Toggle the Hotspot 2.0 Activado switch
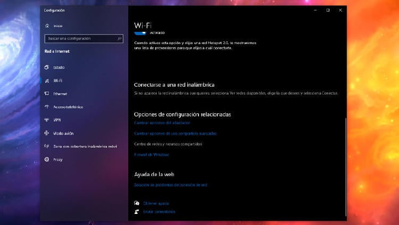 [x=140, y=33]
